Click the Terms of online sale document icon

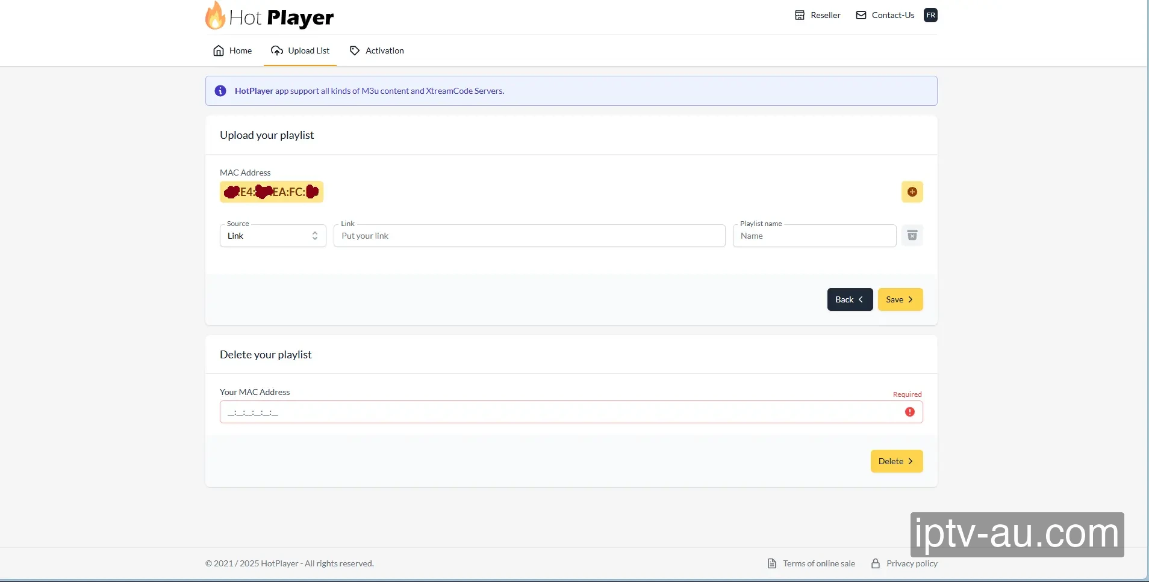tap(772, 563)
